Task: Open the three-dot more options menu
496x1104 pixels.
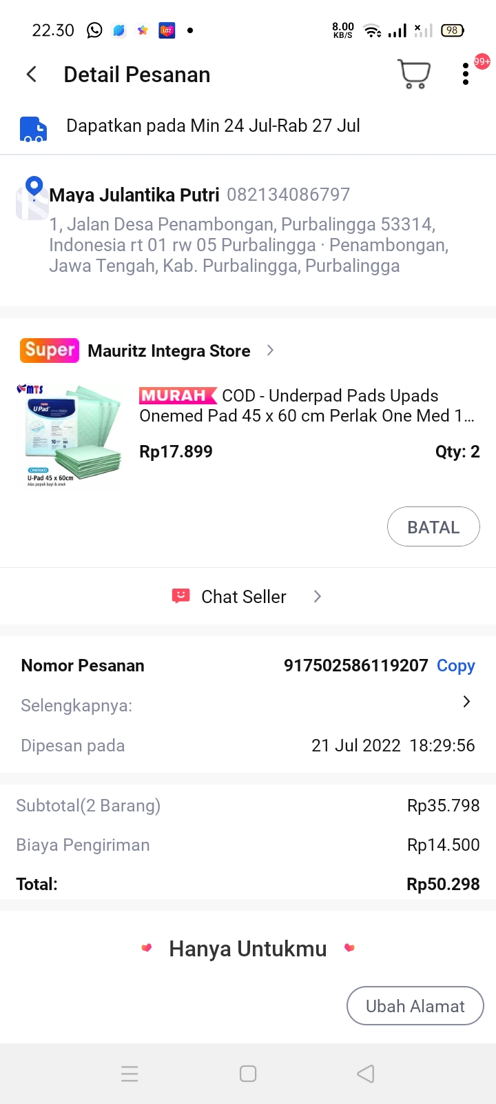Action: point(466,74)
